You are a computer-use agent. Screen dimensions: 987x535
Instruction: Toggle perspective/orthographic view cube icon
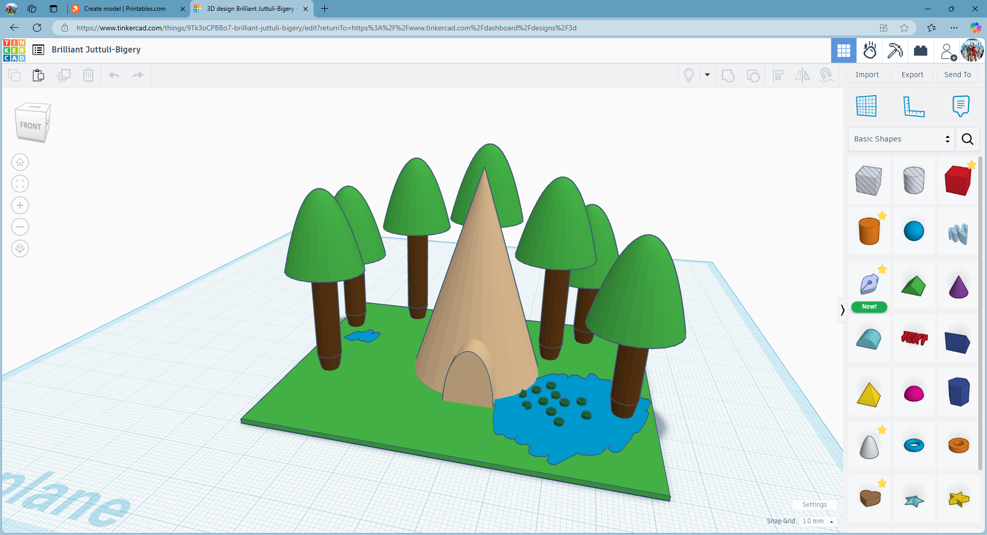[20, 248]
